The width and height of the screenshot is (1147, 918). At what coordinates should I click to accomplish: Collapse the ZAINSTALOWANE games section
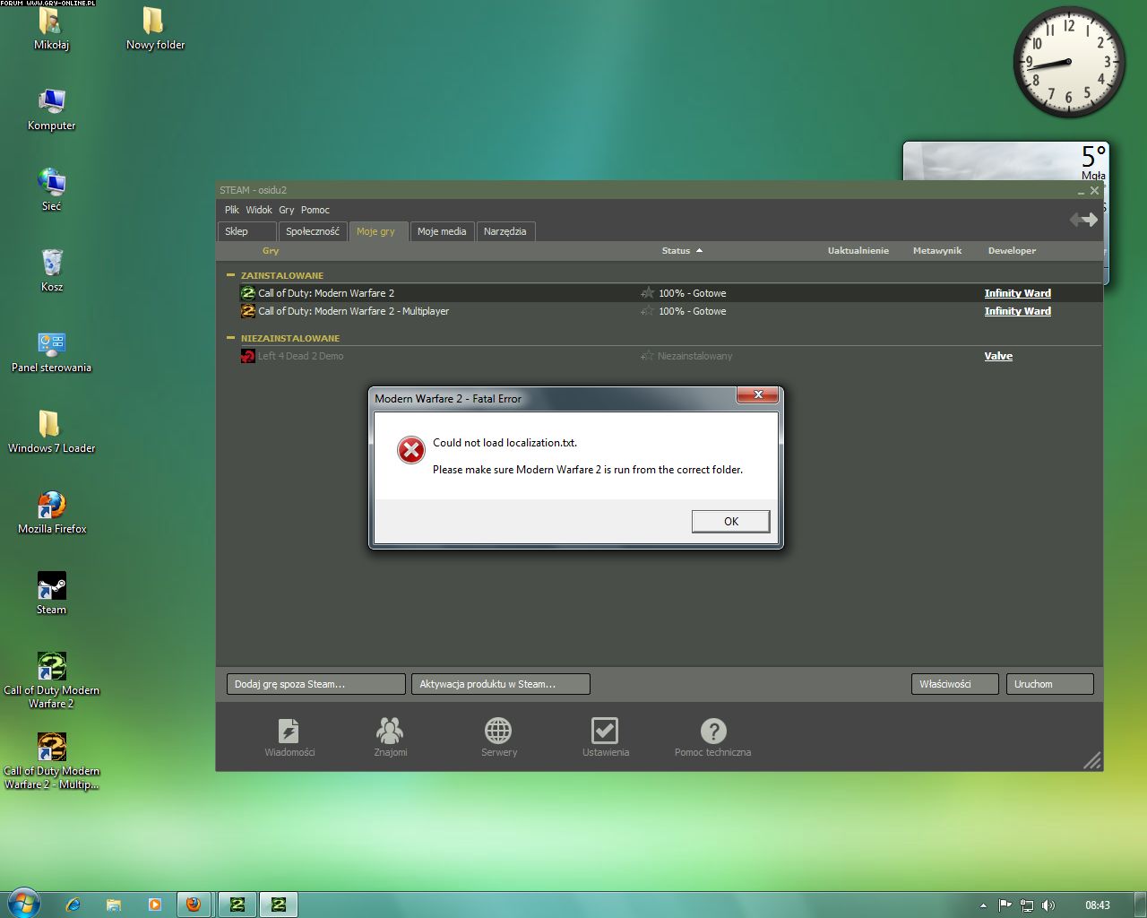pyautogui.click(x=230, y=275)
